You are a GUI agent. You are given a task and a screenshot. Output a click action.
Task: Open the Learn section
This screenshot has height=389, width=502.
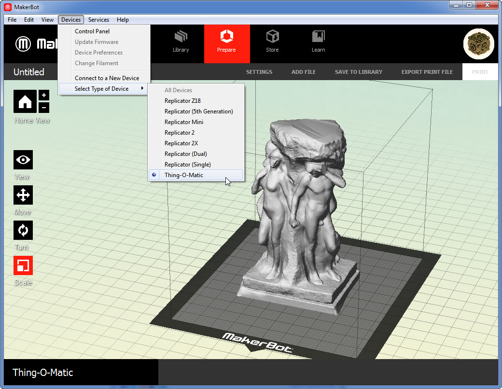click(x=318, y=42)
